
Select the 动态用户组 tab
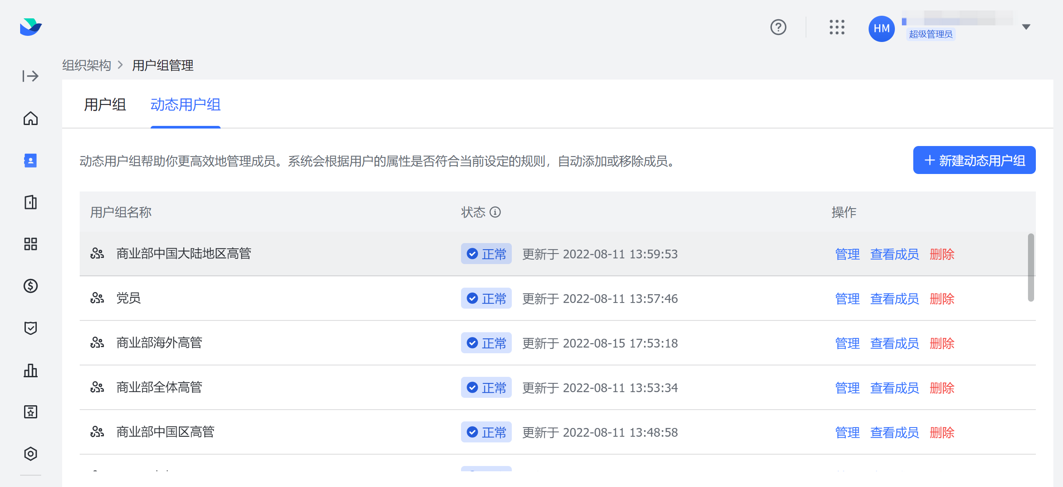pyautogui.click(x=185, y=105)
